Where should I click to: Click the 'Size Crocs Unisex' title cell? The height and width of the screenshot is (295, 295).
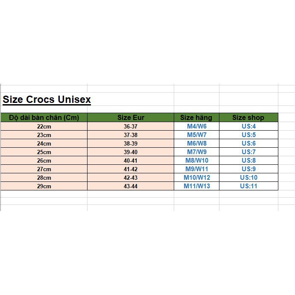tap(47, 100)
